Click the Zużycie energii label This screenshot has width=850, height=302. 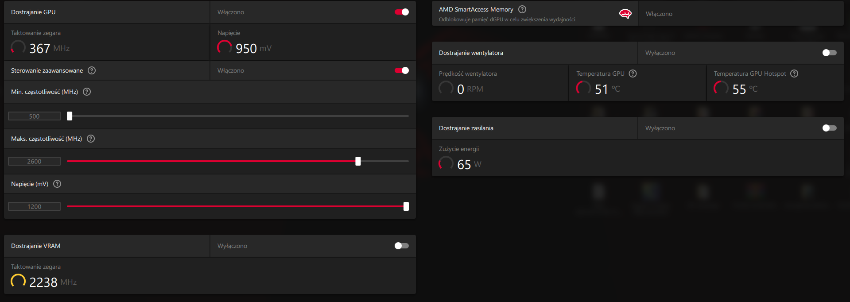click(x=459, y=149)
